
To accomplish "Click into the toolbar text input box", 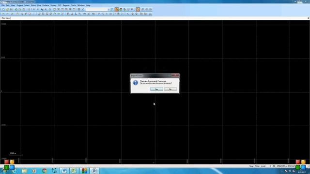I will click(97, 9).
